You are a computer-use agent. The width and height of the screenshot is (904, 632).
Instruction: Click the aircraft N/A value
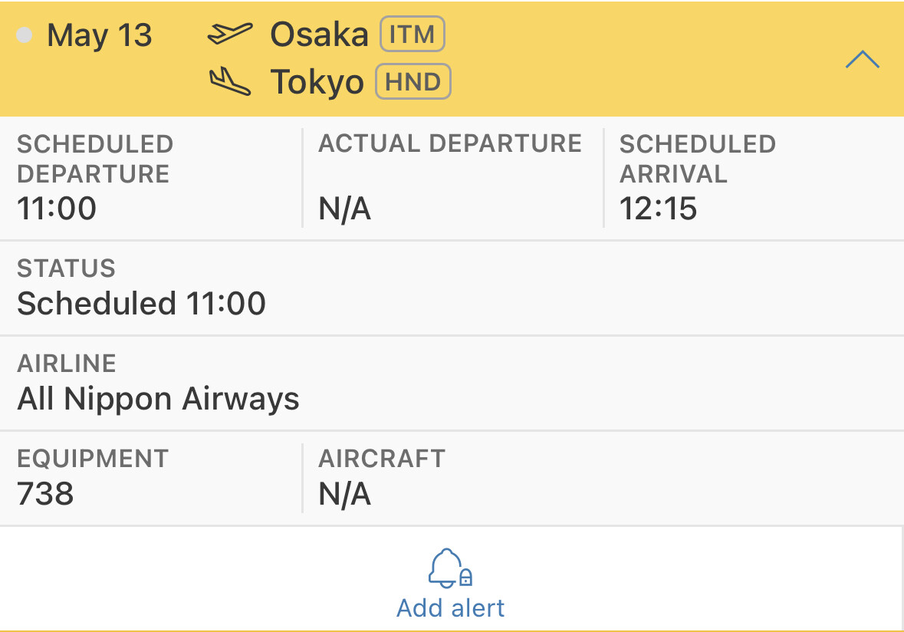[x=345, y=494]
